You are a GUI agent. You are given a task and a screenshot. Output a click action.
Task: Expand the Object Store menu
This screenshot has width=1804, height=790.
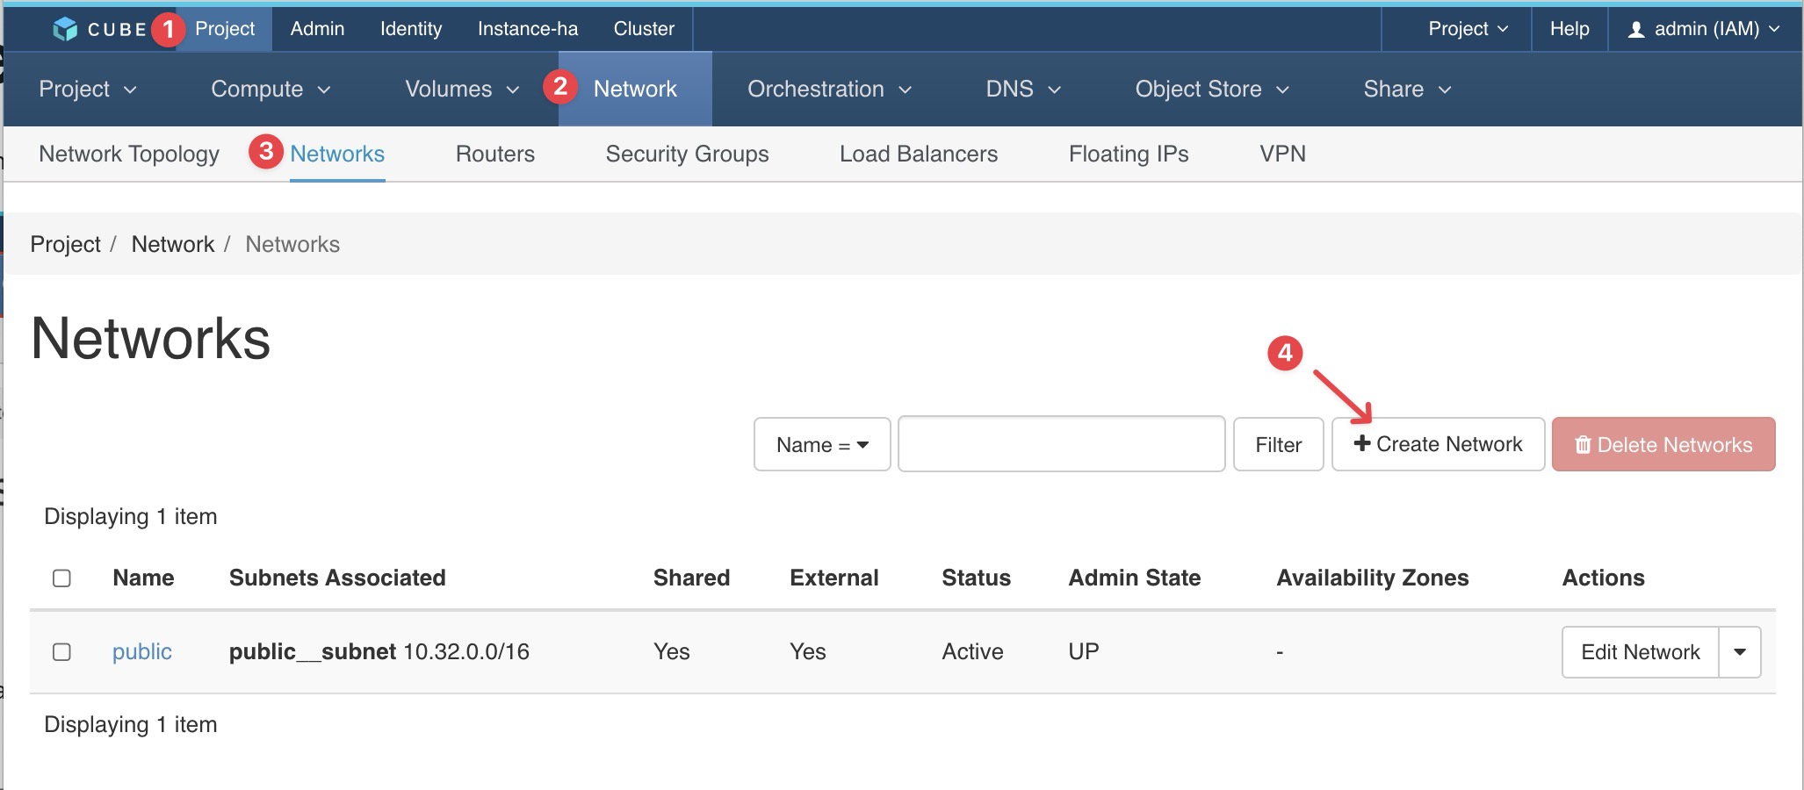pyautogui.click(x=1212, y=89)
